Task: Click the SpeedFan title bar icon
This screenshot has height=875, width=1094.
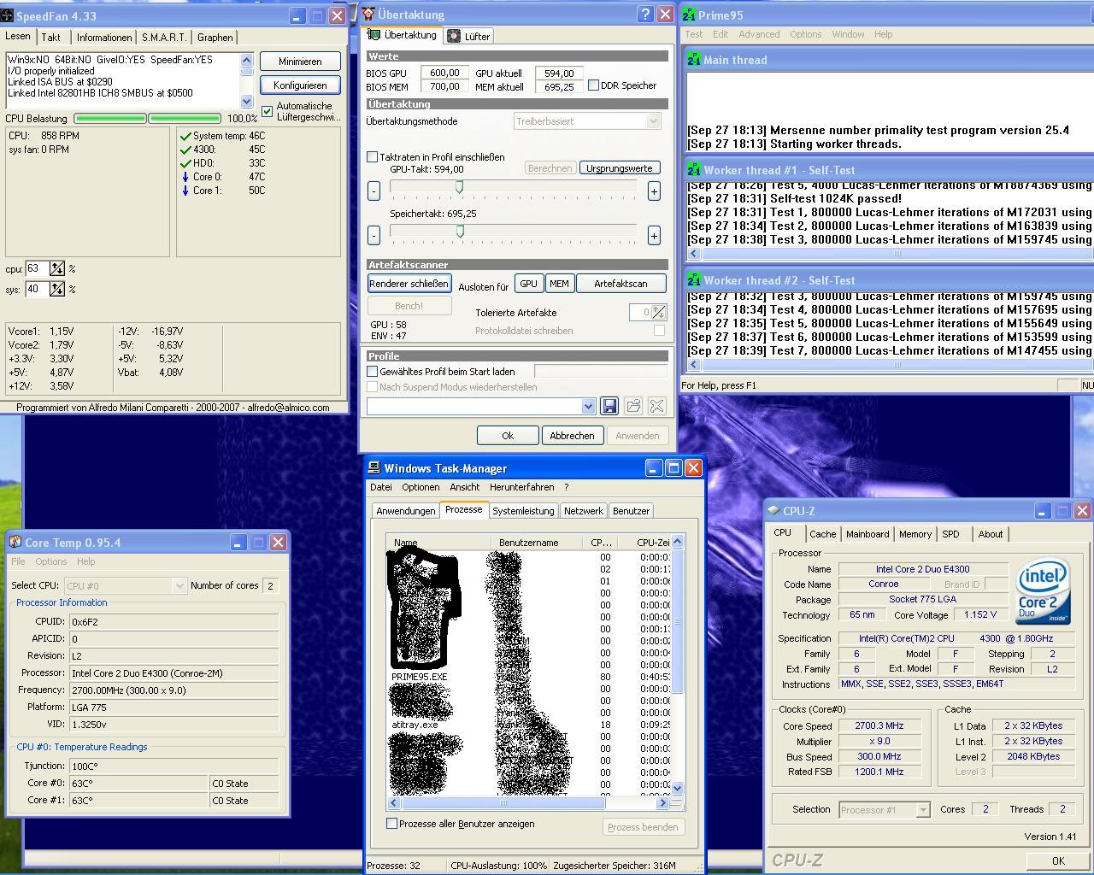Action: [8, 15]
